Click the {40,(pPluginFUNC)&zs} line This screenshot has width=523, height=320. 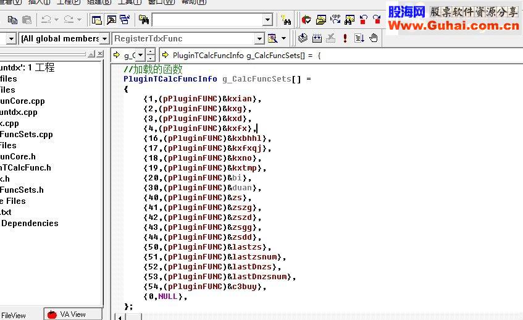197,198
